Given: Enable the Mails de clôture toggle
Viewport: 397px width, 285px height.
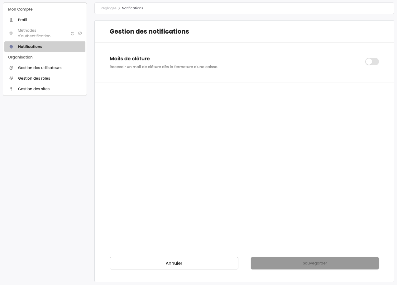Looking at the screenshot, I should tap(372, 62).
